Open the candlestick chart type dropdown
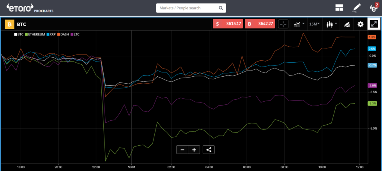This screenshot has height=171, width=382. tap(332, 24)
